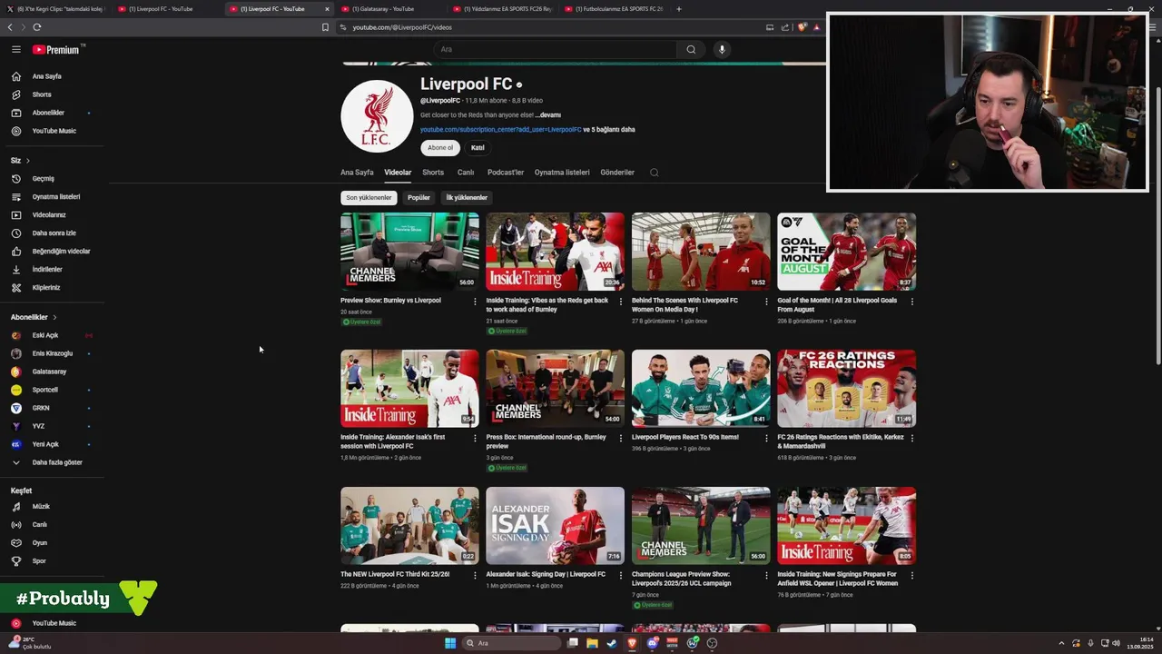Select the Son yüklenenler filter chip
Screen dimensions: 1162x654
coord(369,198)
